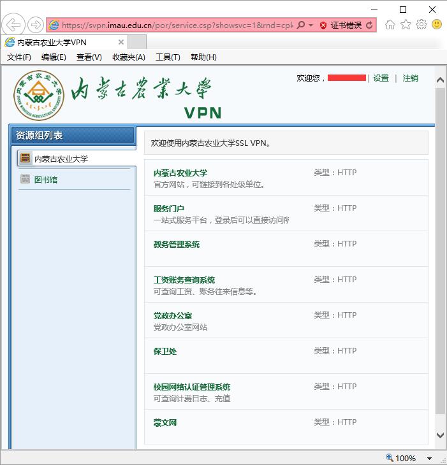Click the university round emblem logo
The image size is (447, 465).
pyautogui.click(x=39, y=96)
